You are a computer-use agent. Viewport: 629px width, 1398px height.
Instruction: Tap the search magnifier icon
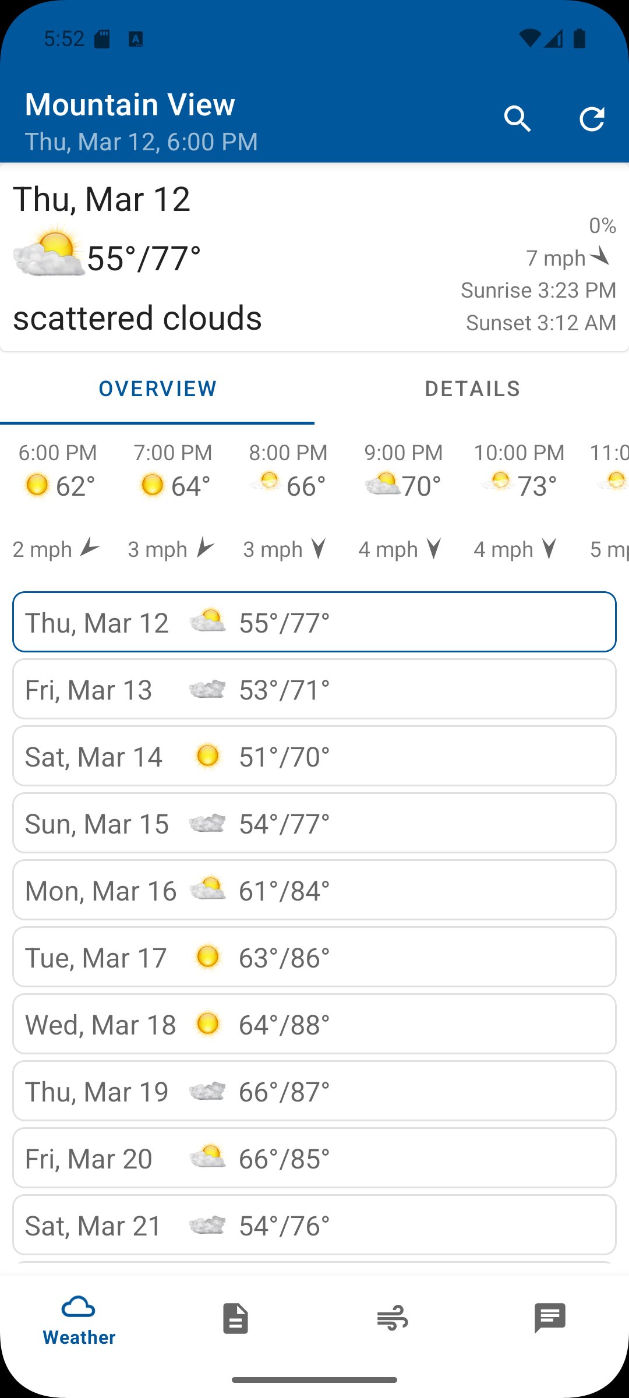coord(517,119)
